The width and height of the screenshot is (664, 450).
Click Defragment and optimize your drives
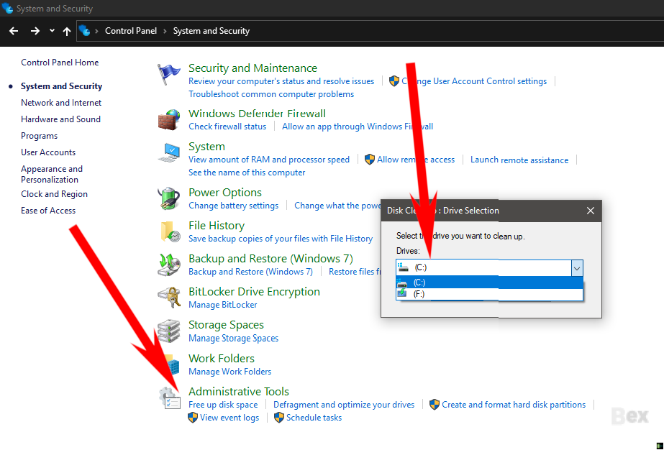344,404
